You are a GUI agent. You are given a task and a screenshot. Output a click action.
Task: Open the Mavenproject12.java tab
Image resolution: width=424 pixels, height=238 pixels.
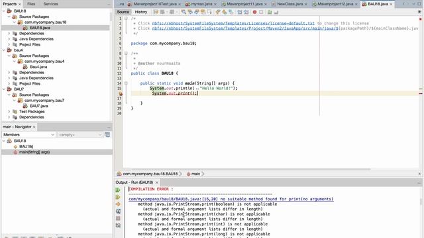coord(335,4)
